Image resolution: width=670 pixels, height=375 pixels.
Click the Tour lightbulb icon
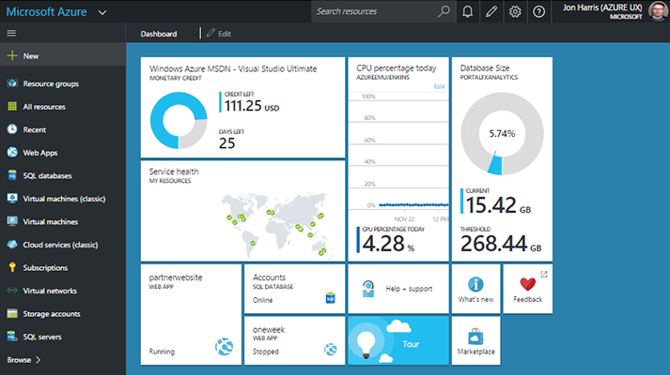click(x=366, y=342)
